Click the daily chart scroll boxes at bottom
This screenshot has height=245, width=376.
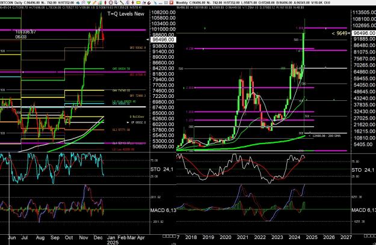tap(169, 236)
